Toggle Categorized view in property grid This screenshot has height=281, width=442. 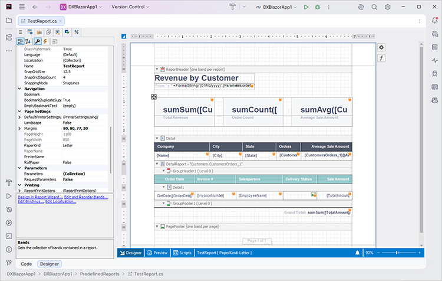pyautogui.click(x=20, y=41)
